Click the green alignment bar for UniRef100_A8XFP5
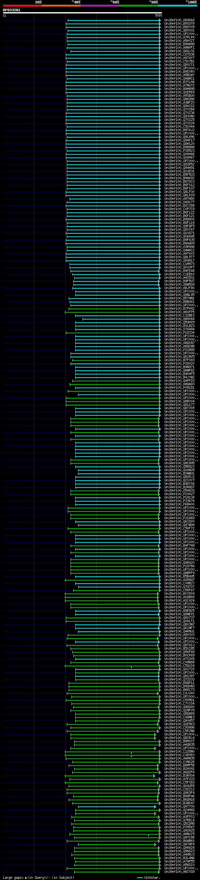Screen dimensions: 200x880 (113, 312)
